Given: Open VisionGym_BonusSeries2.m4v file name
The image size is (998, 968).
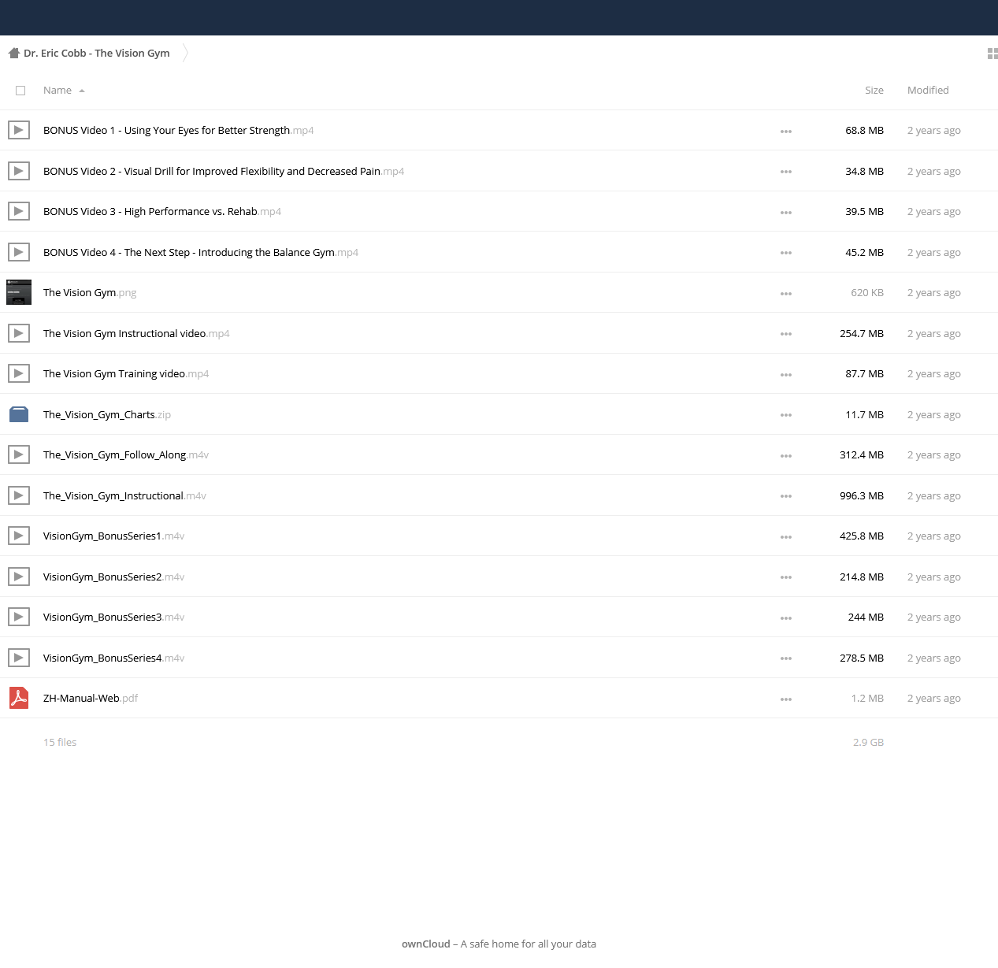Looking at the screenshot, I should (x=114, y=577).
